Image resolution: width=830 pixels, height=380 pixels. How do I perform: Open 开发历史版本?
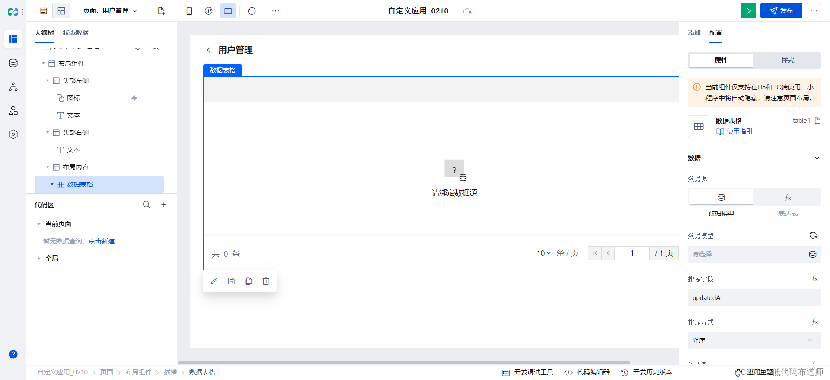click(647, 372)
